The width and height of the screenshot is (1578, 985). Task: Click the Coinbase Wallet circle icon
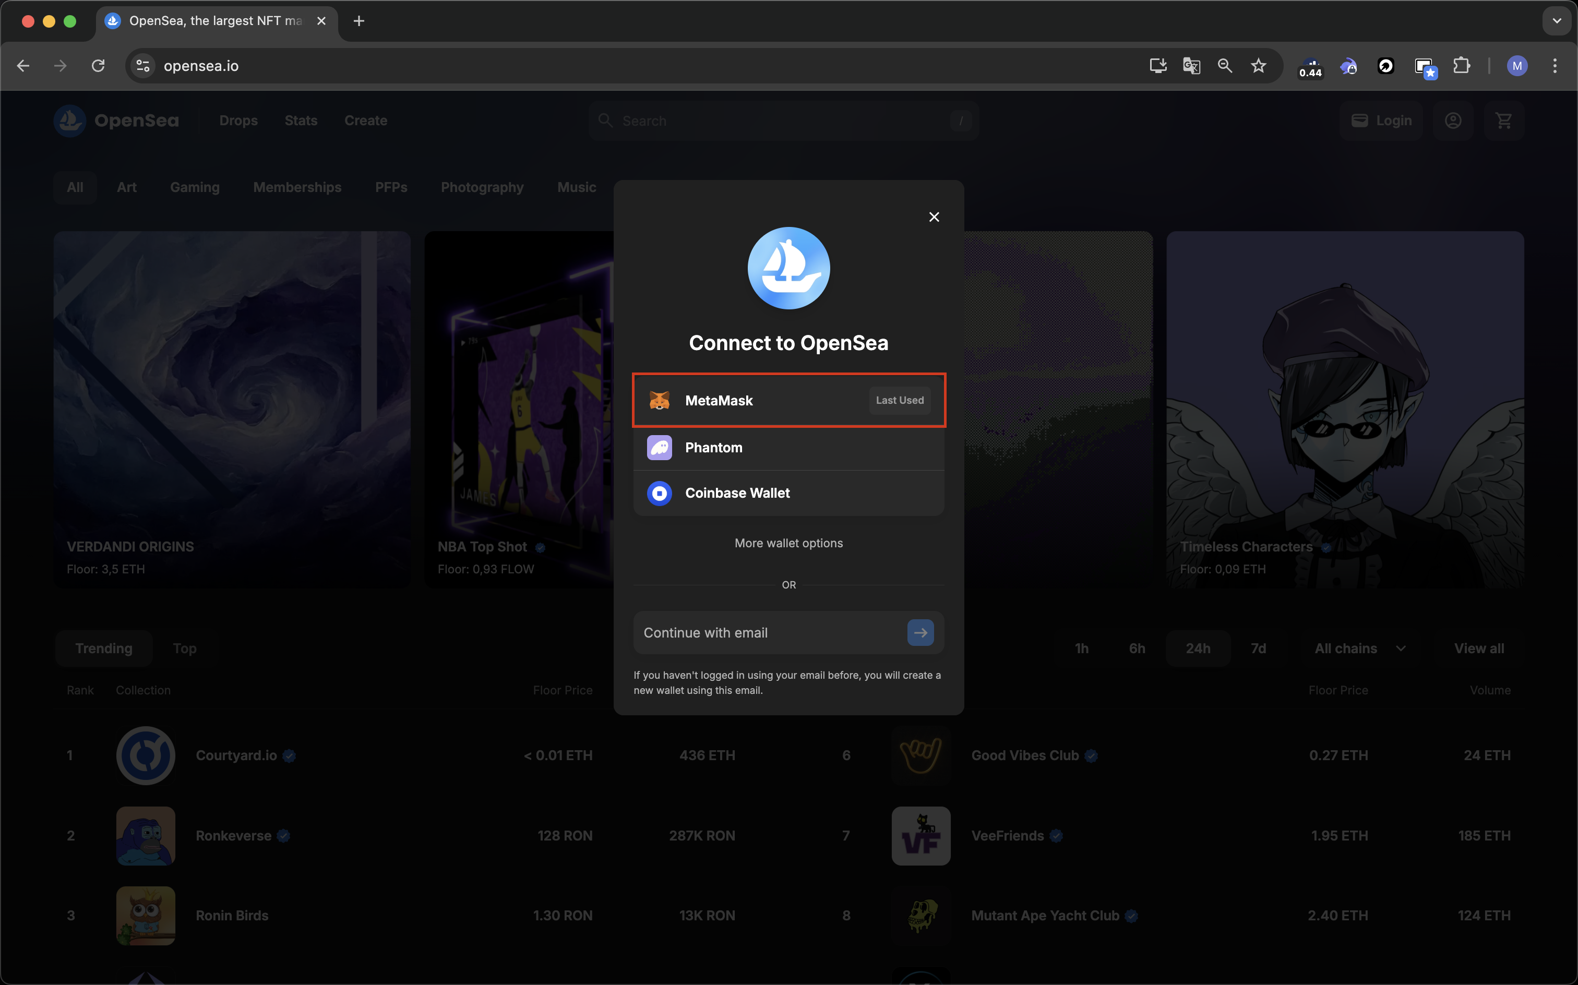[660, 493]
